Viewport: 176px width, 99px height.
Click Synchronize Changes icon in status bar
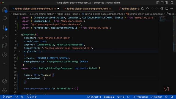tap(16, 97)
